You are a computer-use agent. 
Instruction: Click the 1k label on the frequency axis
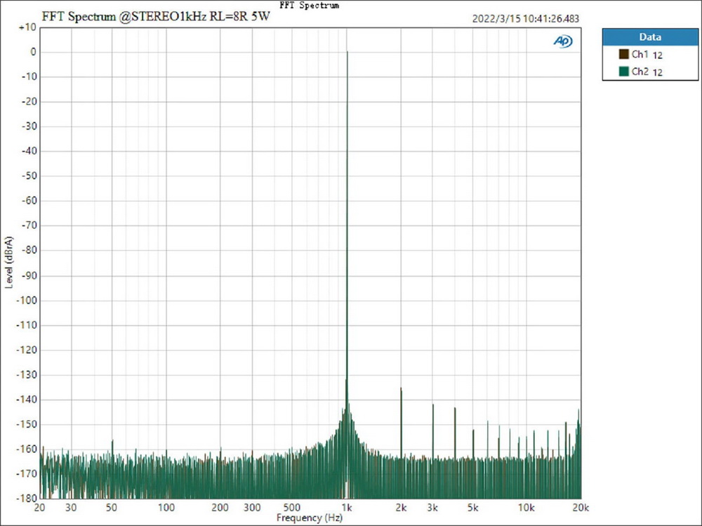tap(347, 508)
